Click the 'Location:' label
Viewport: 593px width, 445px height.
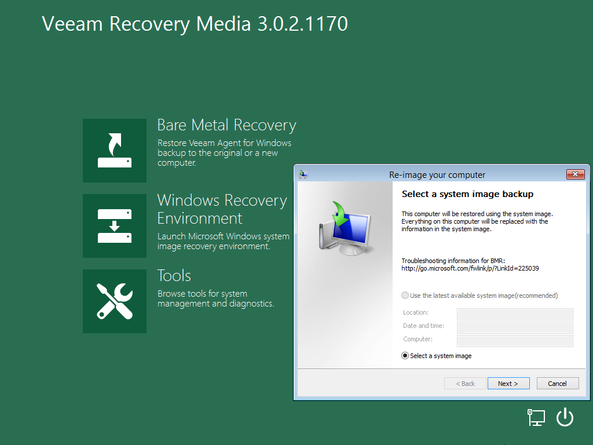tap(416, 312)
